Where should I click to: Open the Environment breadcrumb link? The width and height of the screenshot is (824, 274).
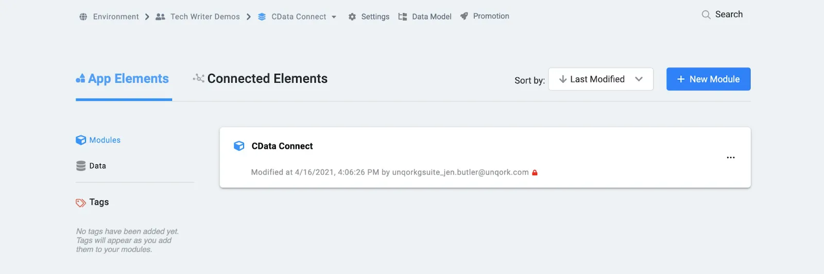(x=116, y=16)
